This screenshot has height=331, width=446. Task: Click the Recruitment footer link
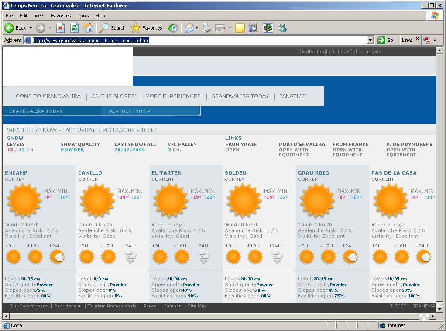(x=68, y=306)
